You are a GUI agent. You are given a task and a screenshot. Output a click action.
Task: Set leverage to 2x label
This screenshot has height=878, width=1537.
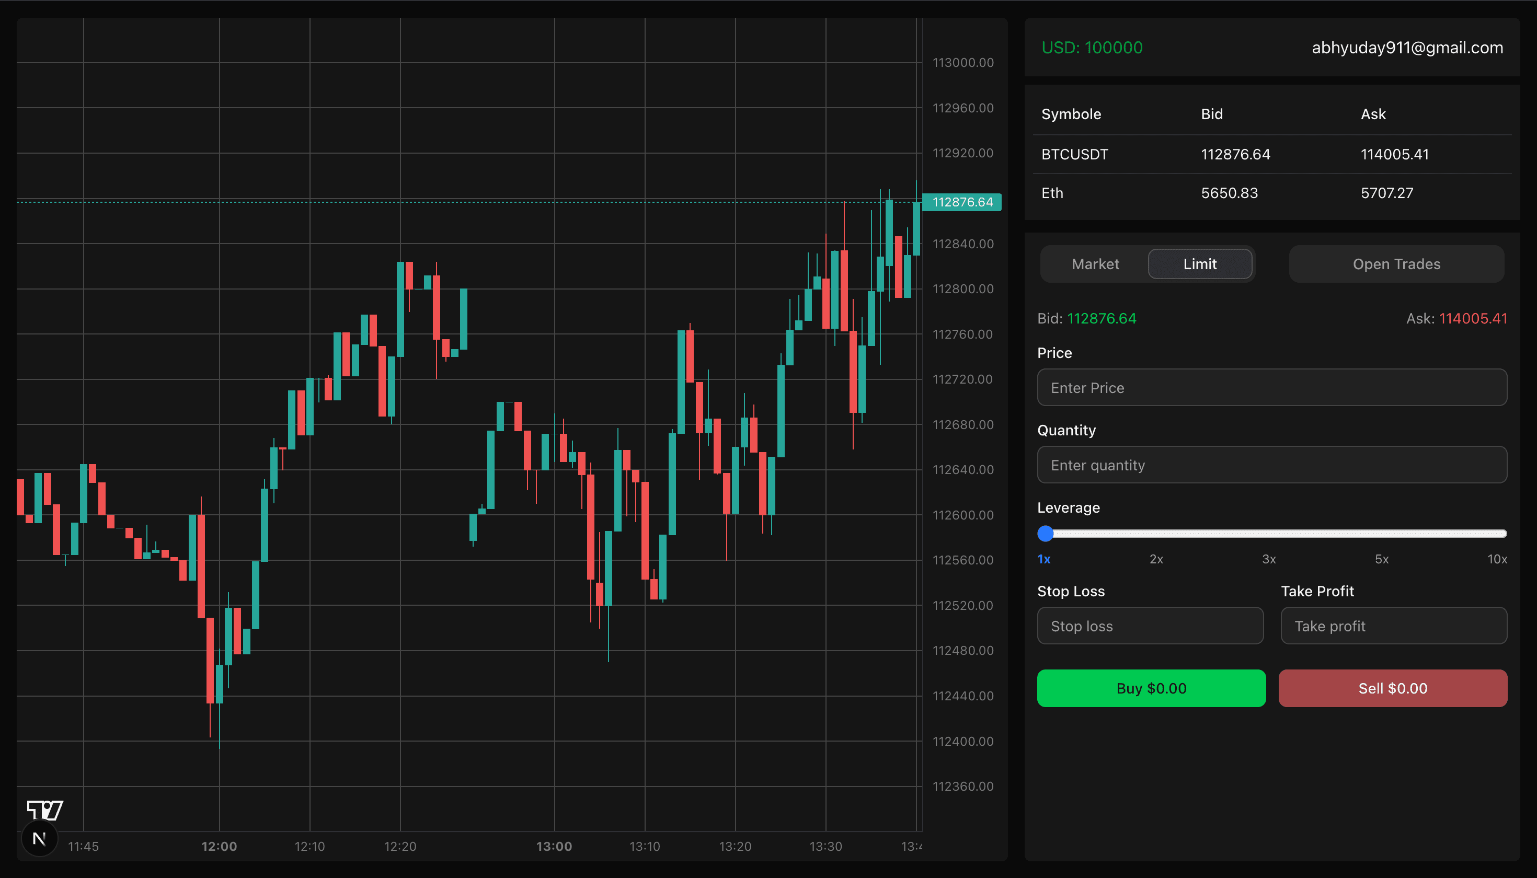click(x=1156, y=559)
